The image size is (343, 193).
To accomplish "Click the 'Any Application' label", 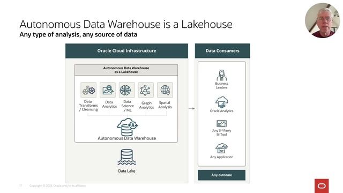I will 221,157.
